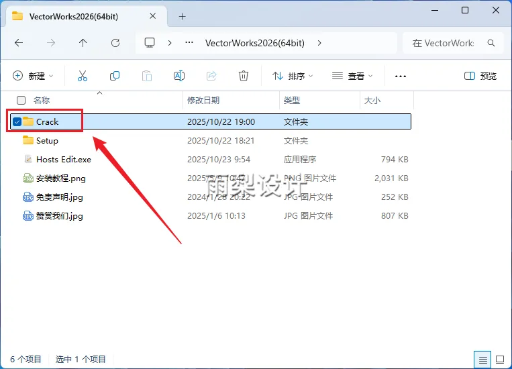Open the toolbar's more options ellipsis
The height and width of the screenshot is (369, 512).
pos(401,76)
